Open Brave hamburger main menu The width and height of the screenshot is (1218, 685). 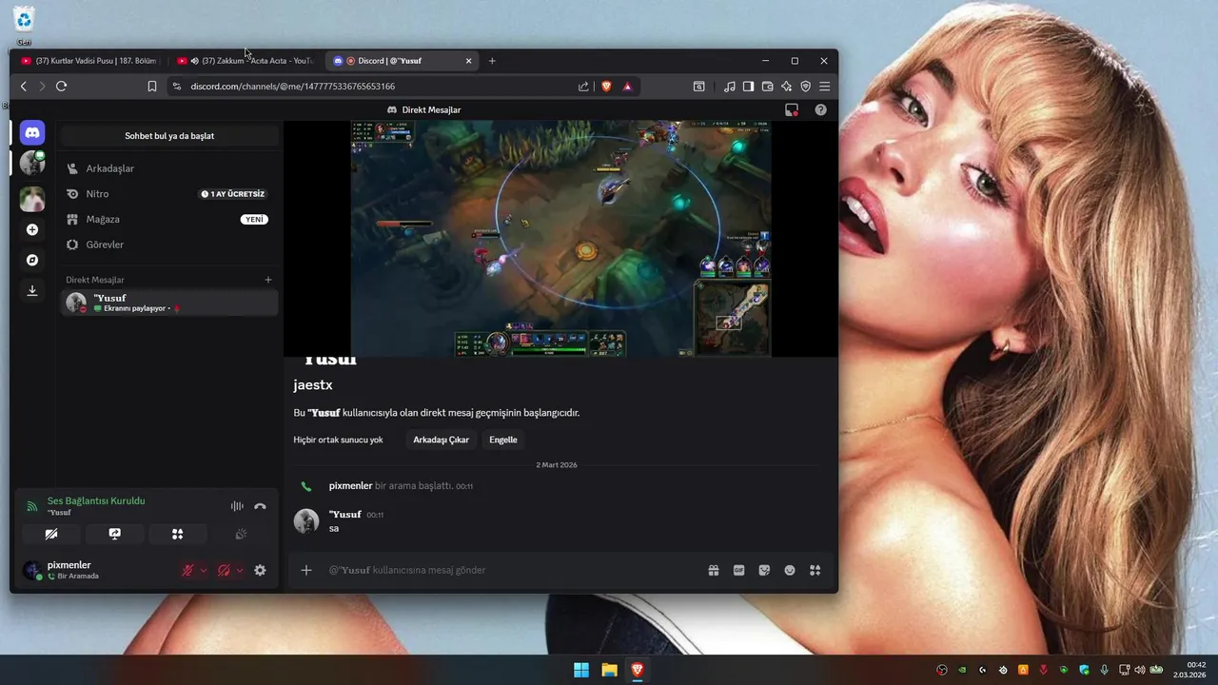tap(824, 87)
